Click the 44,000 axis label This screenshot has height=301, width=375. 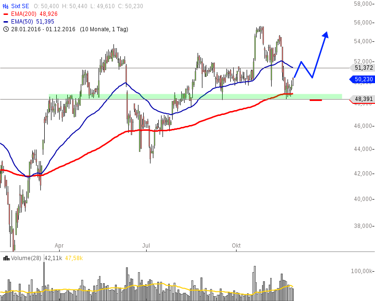pos(363,149)
